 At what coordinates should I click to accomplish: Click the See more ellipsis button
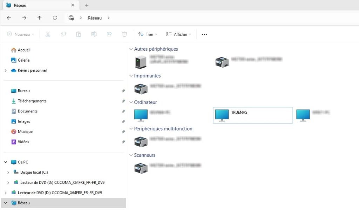point(204,34)
